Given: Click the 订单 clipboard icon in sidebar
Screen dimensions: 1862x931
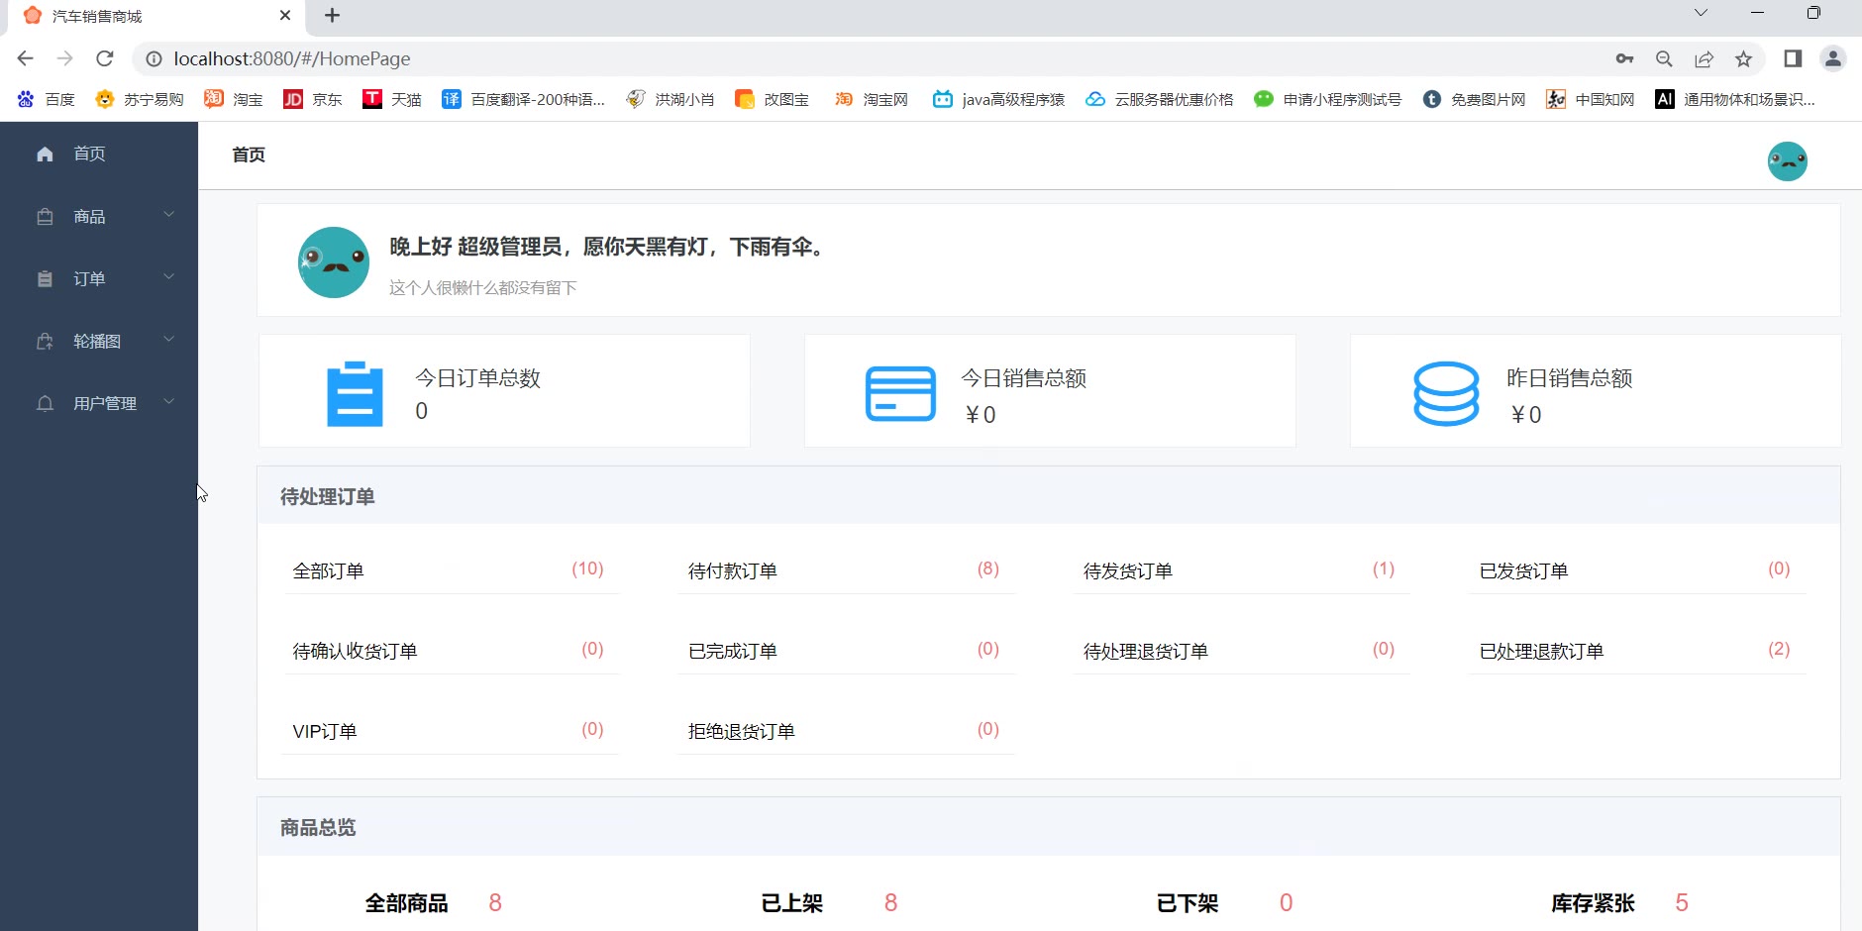Looking at the screenshot, I should (x=45, y=279).
